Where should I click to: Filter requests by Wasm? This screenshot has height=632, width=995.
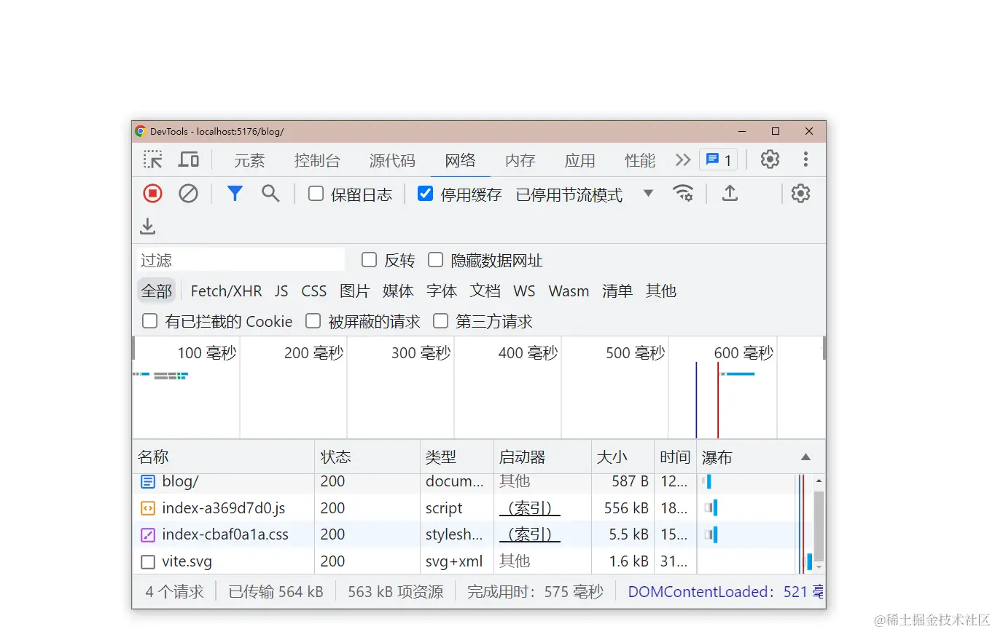click(x=569, y=291)
